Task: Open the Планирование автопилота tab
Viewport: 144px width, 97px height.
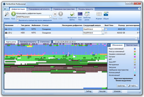Action: [x=39, y=9]
